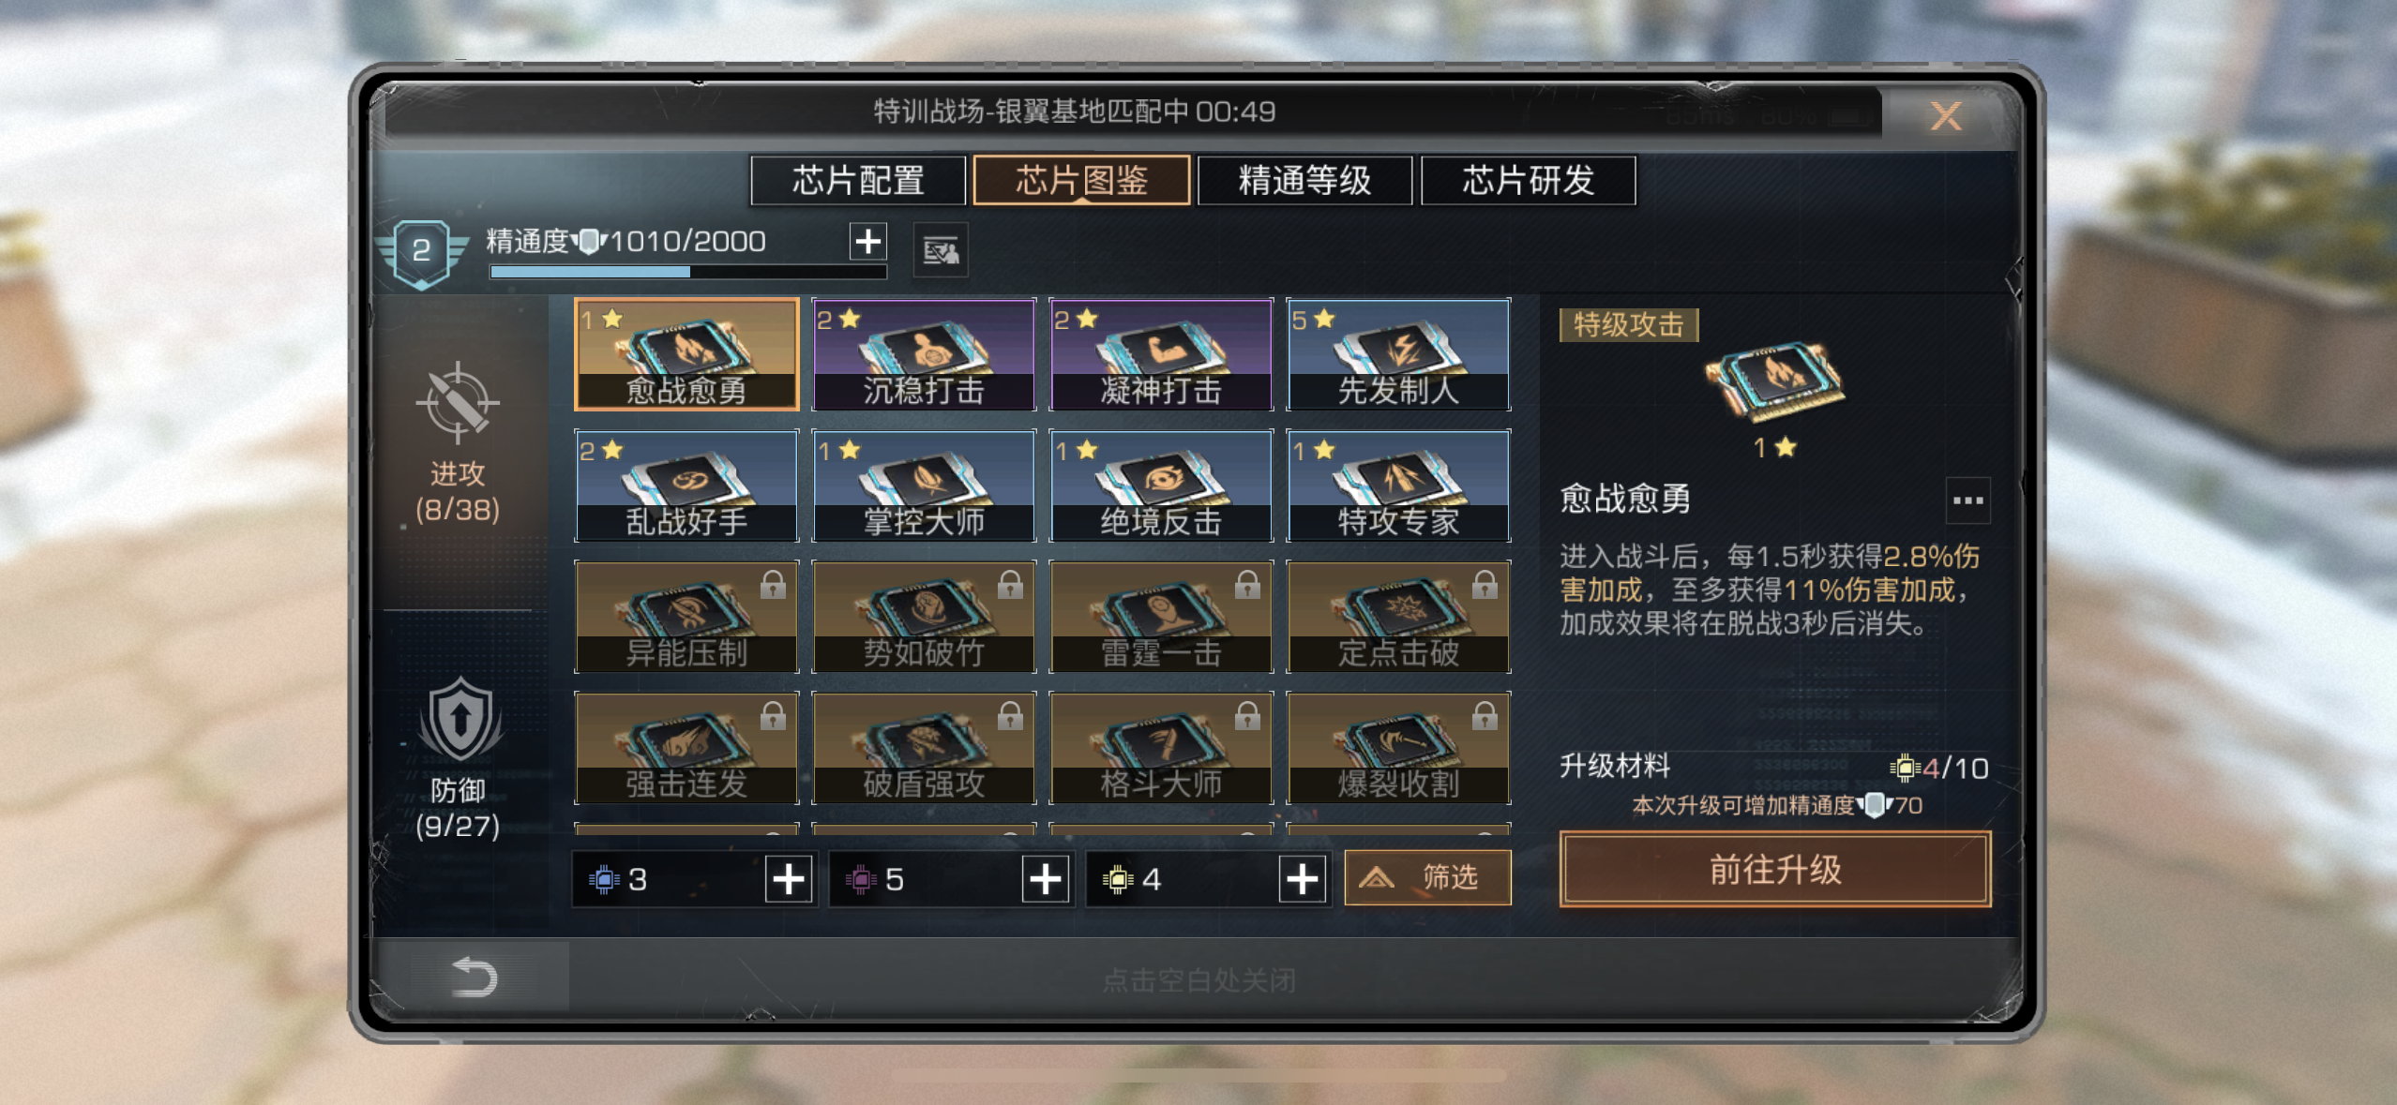The width and height of the screenshot is (2397, 1105).
Task: Choose the 乱战好手 chip card
Action: [x=686, y=485]
